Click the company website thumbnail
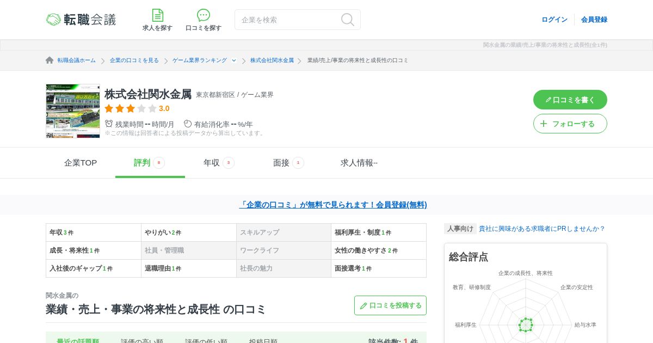The height and width of the screenshot is (343, 653). 73,111
